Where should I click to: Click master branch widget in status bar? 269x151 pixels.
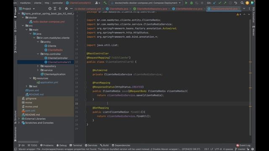click(x=240, y=149)
